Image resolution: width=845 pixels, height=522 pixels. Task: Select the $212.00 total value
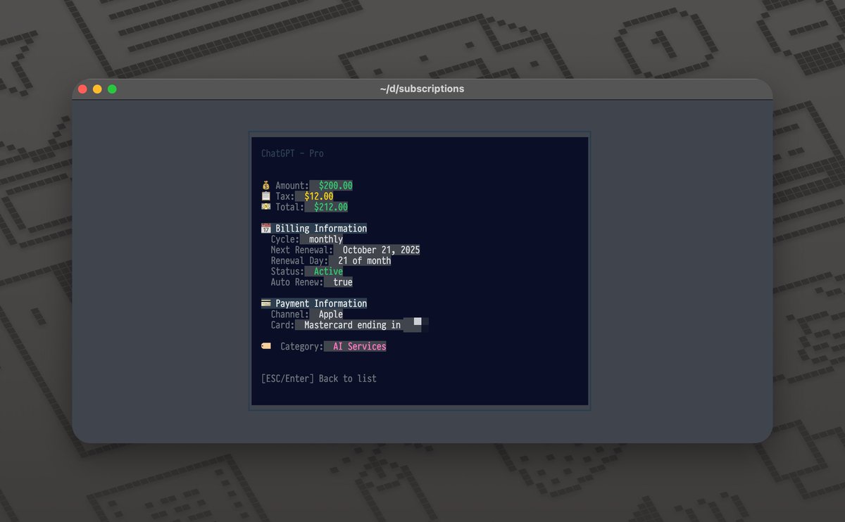[331, 207]
